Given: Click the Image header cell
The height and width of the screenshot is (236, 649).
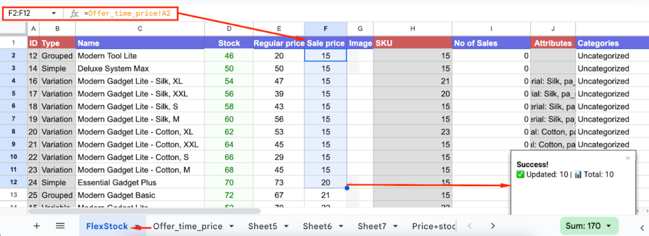Looking at the screenshot, I should pos(360,43).
